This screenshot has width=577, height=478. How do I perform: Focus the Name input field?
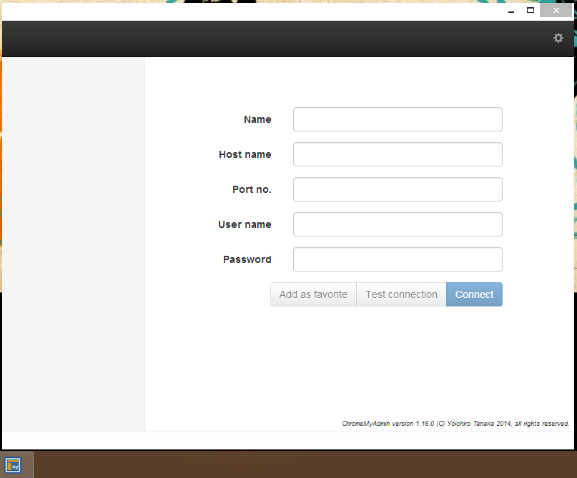coord(398,119)
